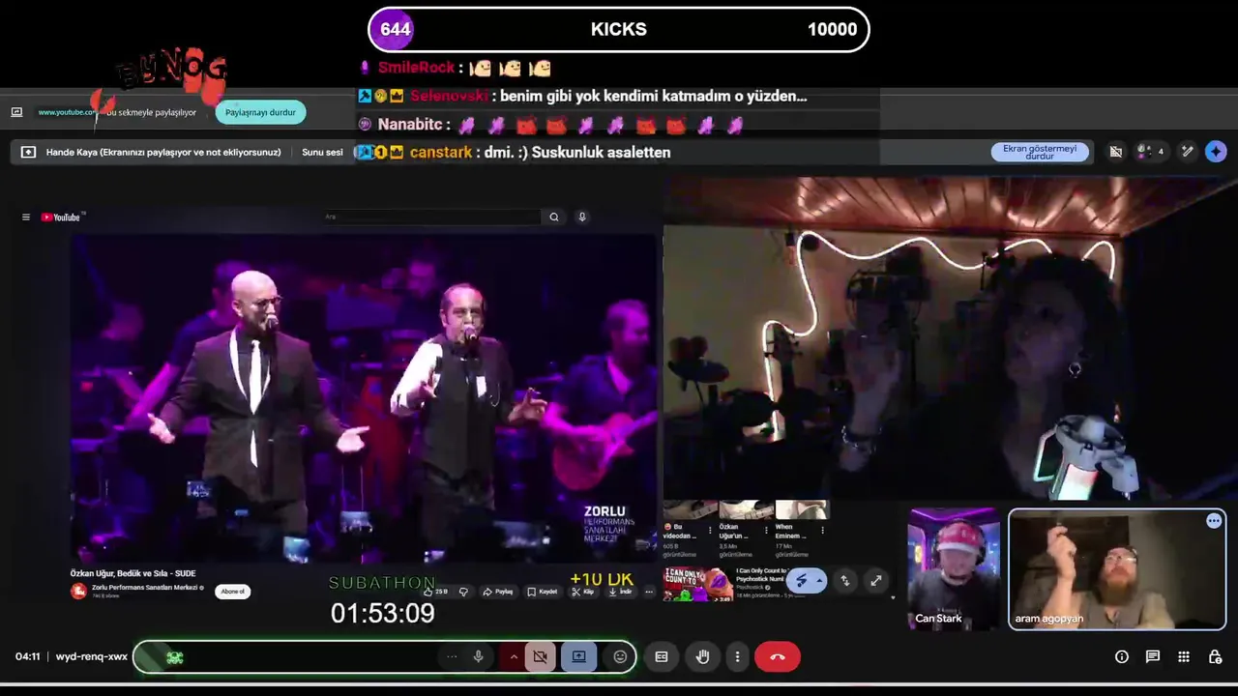Viewport: 1238px width, 696px height.
Task: Open the emoji reactions in Meet
Action: 620,657
